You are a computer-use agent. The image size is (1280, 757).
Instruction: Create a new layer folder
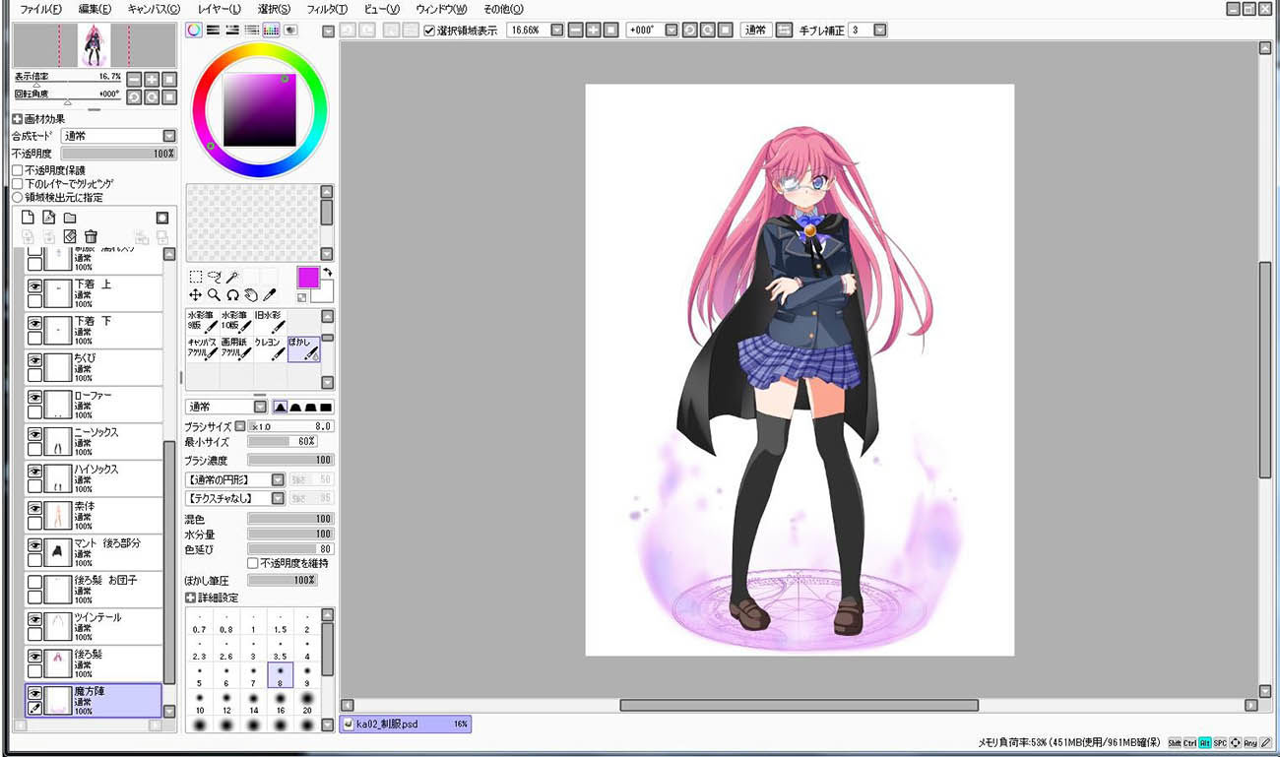[x=70, y=218]
